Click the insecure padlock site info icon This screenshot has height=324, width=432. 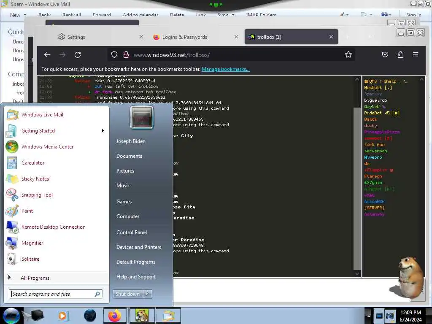(x=126, y=55)
